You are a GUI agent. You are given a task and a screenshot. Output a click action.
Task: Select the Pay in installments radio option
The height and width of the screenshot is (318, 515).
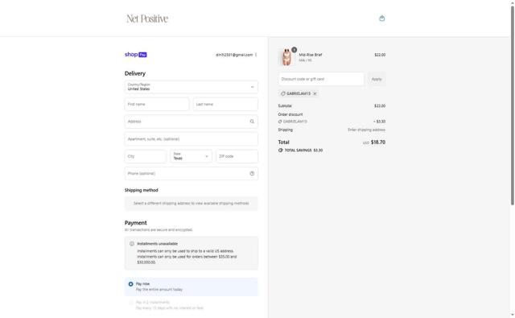click(130, 302)
